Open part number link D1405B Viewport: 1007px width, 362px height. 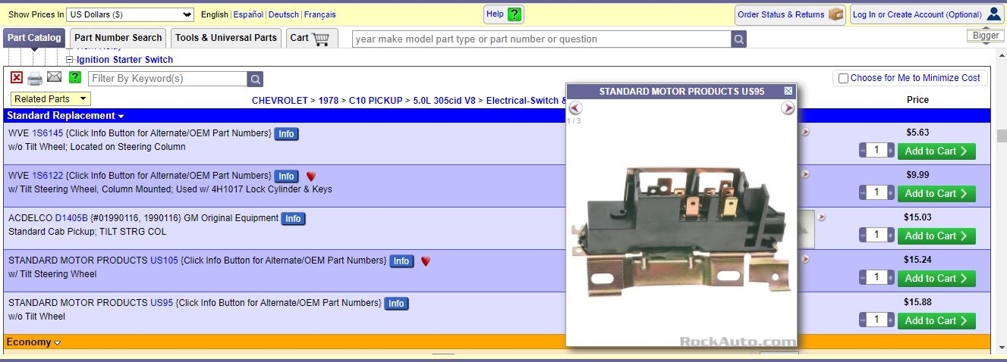[71, 218]
